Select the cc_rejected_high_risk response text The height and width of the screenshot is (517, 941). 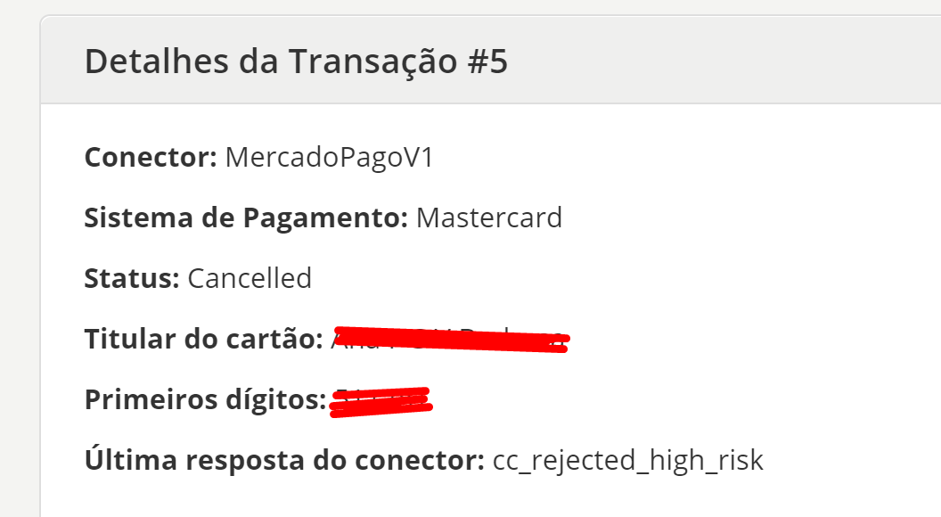627,461
